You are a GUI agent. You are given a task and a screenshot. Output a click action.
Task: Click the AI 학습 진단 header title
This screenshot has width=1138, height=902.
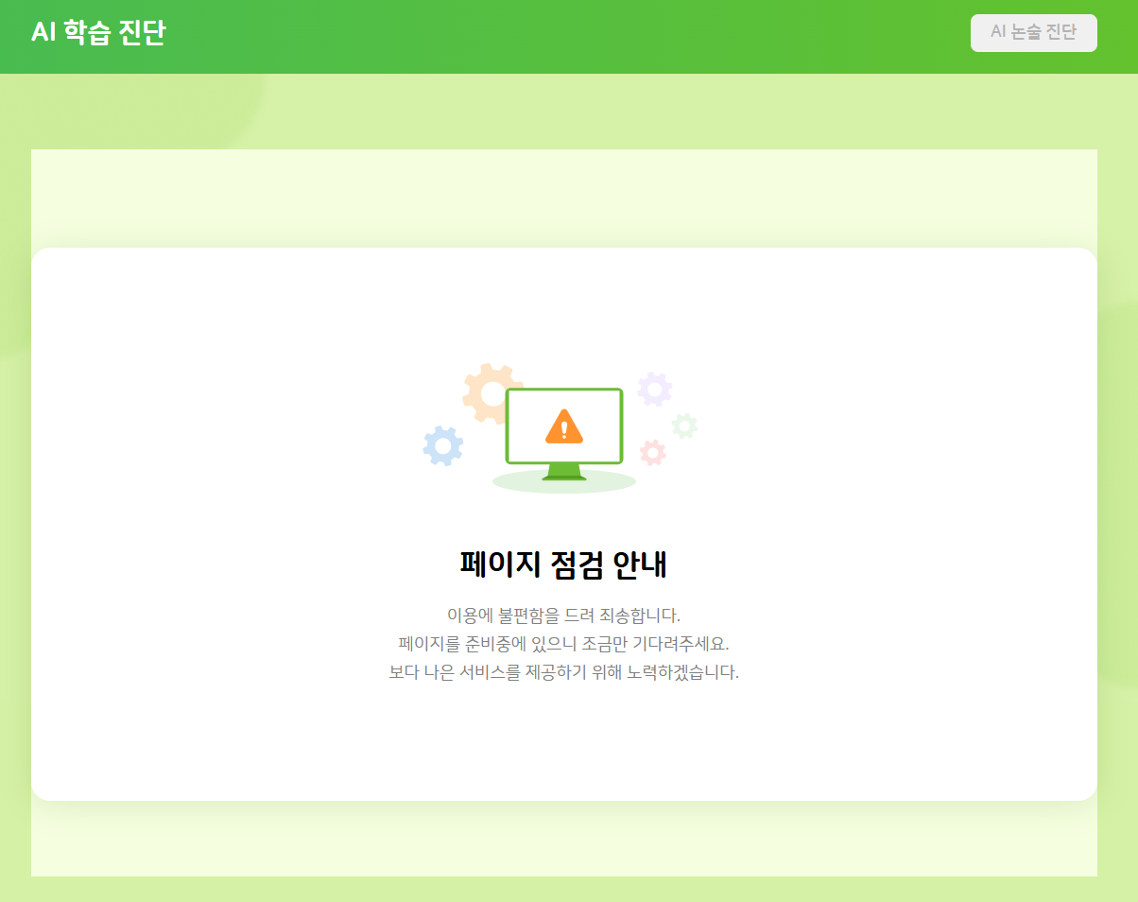coord(98,33)
